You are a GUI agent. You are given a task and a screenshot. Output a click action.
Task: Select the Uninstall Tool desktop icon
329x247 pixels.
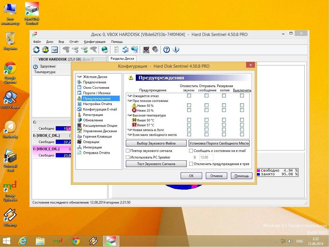point(10,160)
